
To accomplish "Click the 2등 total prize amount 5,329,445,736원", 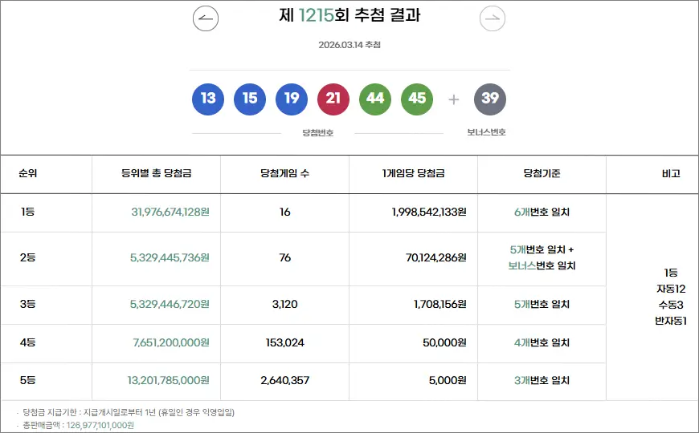I will (170, 258).
